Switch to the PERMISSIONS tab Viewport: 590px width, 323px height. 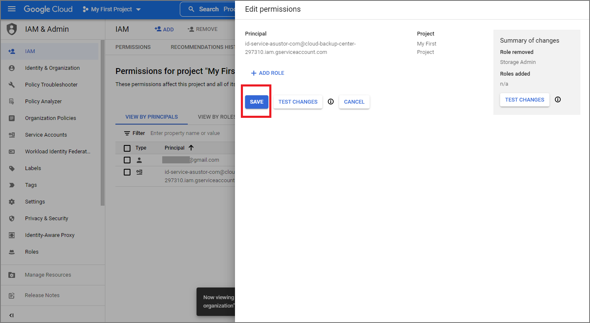[133, 47]
